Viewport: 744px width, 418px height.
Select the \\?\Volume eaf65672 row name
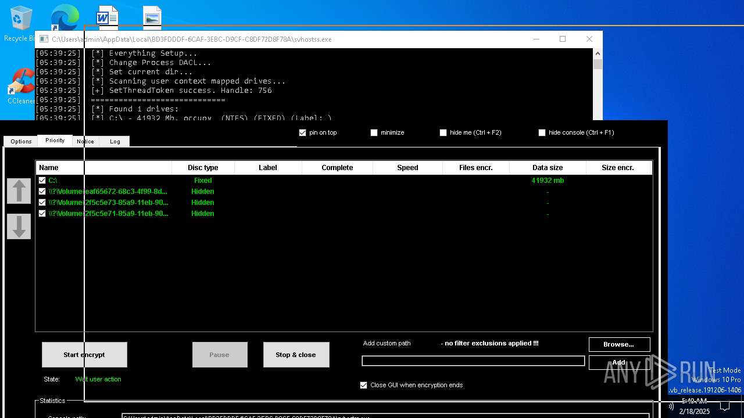point(108,192)
